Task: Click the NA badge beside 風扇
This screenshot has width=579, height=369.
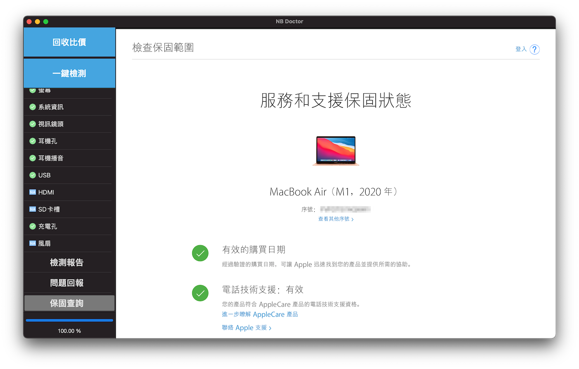Action: tap(33, 243)
